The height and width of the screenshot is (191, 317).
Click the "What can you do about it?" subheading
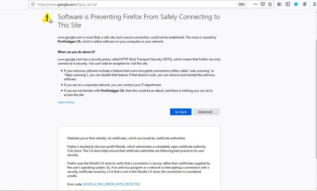pos(79,52)
